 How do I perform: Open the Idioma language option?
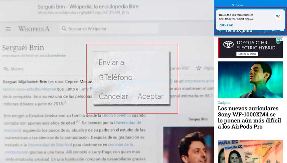coord(13,69)
